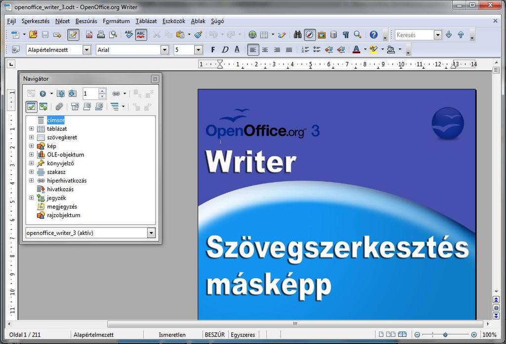This screenshot has height=344, width=506.
Task: Click the font color A icon
Action: click(356, 50)
